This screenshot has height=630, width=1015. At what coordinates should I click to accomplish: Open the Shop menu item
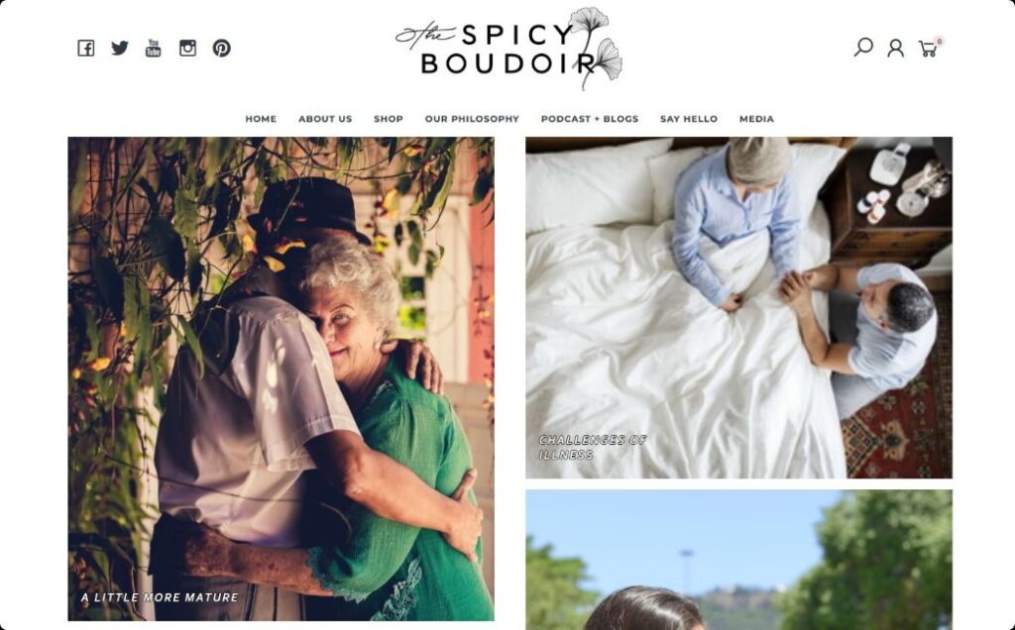point(389,119)
